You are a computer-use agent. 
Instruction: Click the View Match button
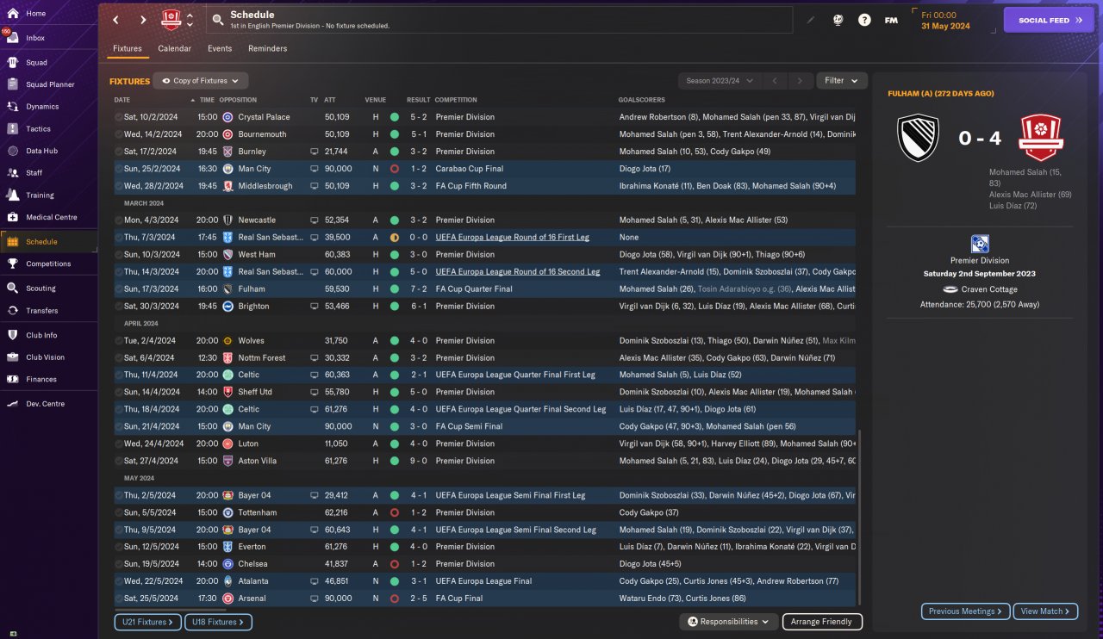[x=1045, y=611]
